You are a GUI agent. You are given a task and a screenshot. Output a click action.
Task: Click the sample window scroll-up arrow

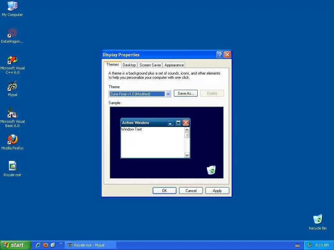click(187, 130)
